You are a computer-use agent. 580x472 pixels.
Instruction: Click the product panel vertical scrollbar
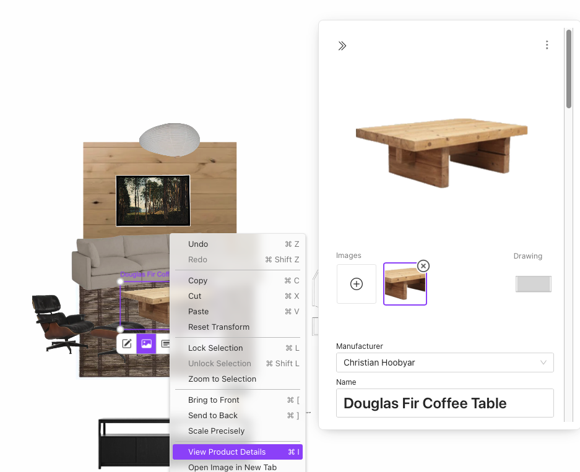point(569,68)
